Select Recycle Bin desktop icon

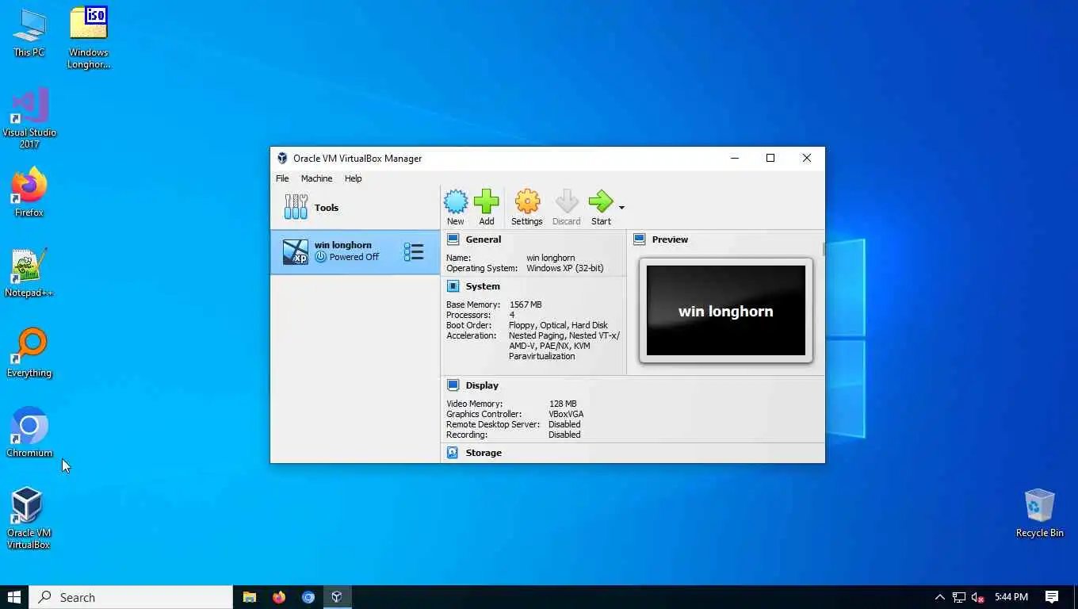point(1039,513)
